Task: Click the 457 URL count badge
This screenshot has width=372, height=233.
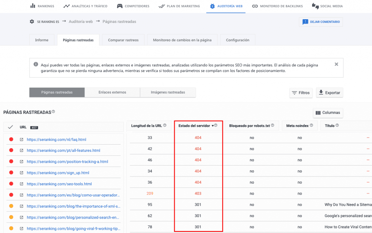Action: [x=34, y=128]
